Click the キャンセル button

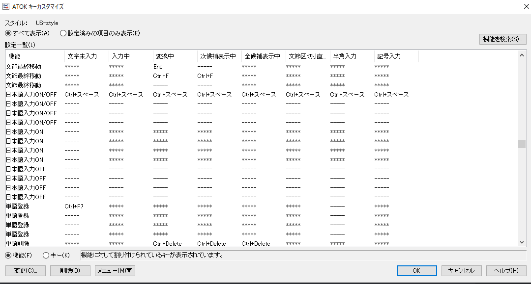click(x=461, y=270)
